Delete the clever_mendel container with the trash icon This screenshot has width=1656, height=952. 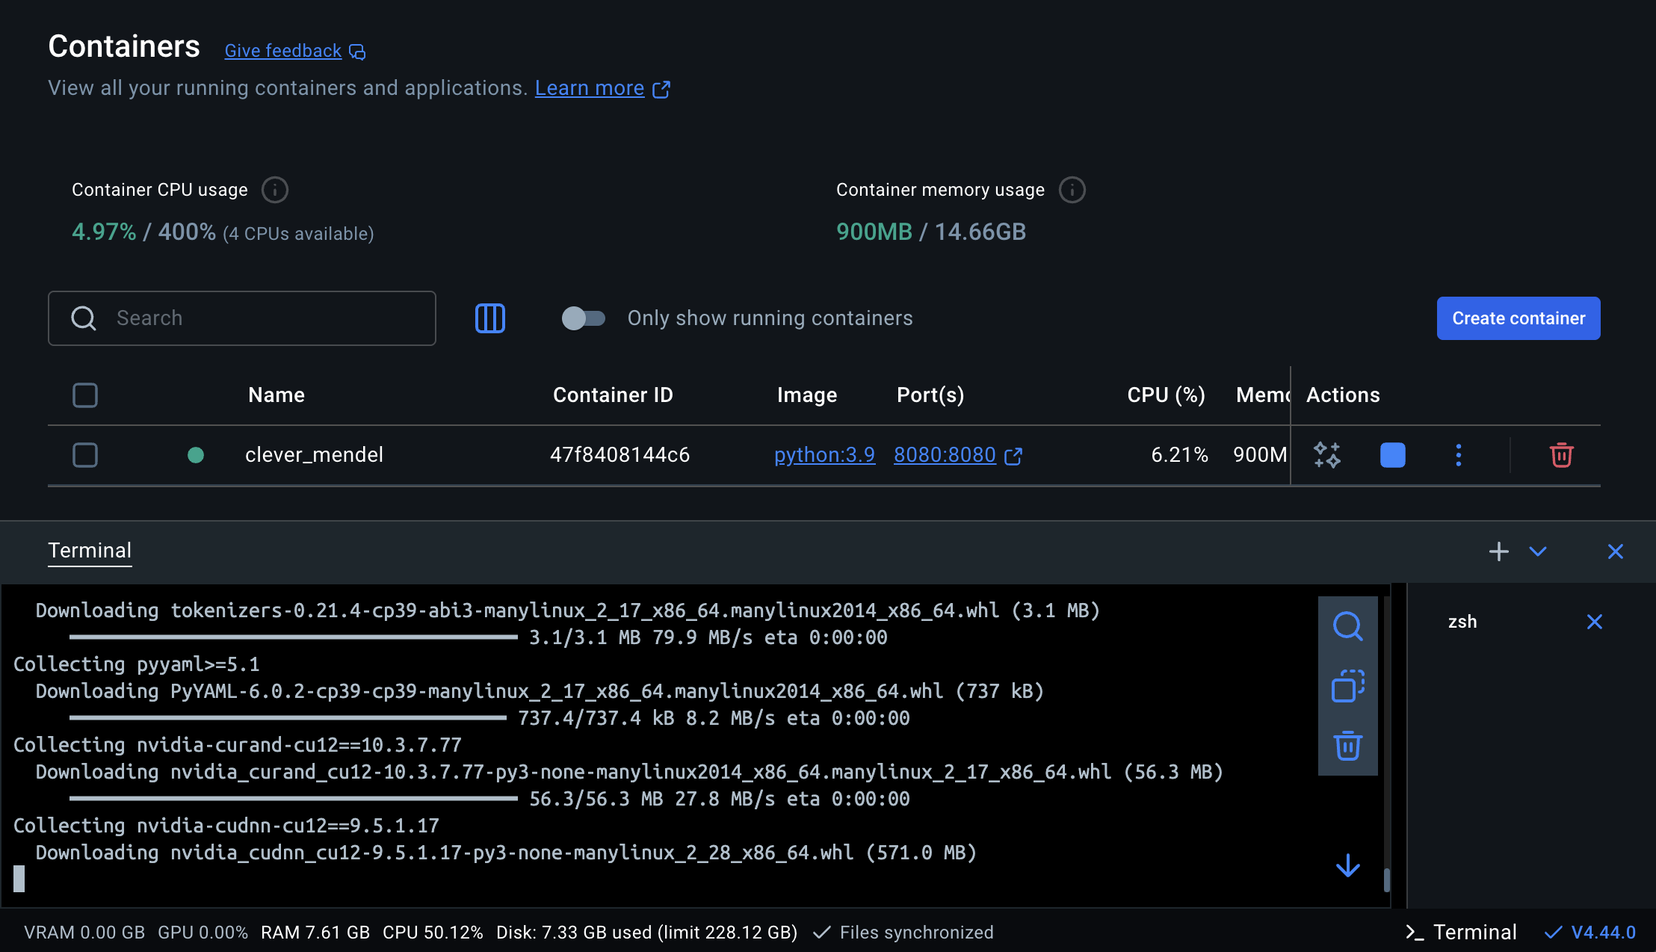1561,455
